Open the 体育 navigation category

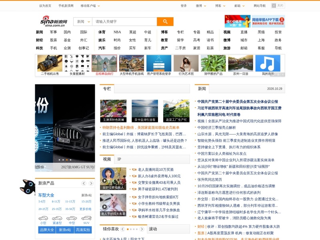click(x=102, y=32)
